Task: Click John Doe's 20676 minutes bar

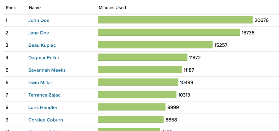Action: (175, 20)
